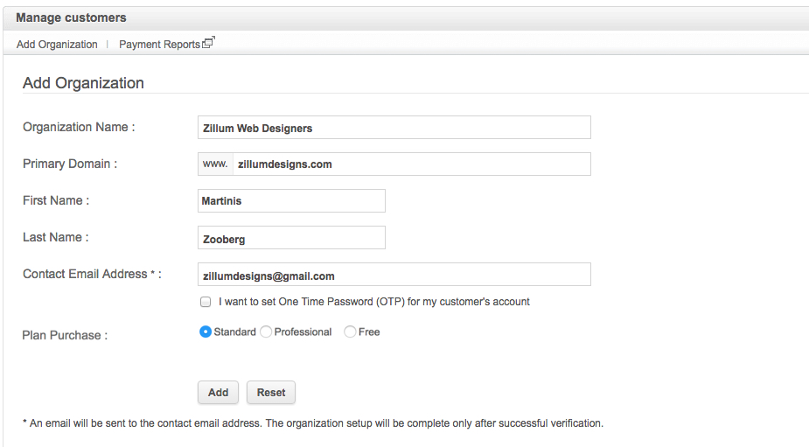The image size is (809, 447).
Task: Click the Last Name field containing Zooberg
Action: tap(292, 238)
